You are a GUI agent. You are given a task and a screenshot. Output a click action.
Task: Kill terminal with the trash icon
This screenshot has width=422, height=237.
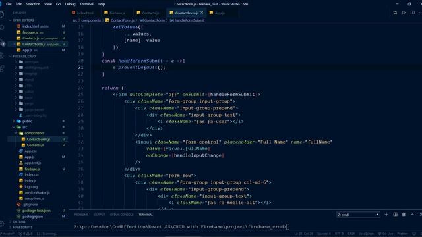coord(404,215)
